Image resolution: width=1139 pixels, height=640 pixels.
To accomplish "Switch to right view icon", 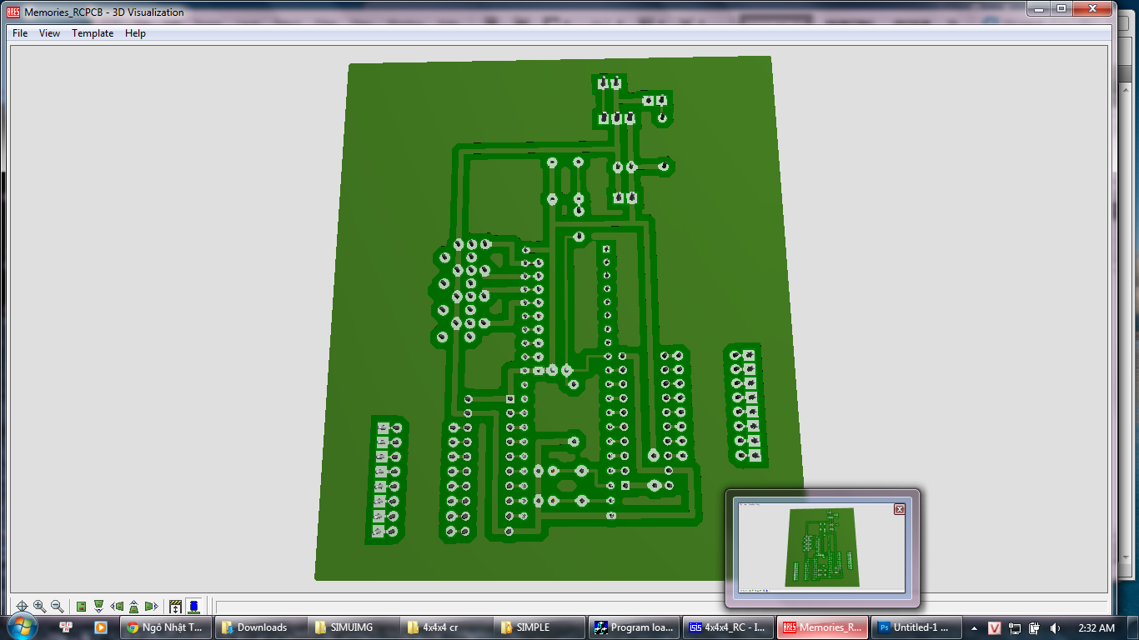I will pos(151,607).
